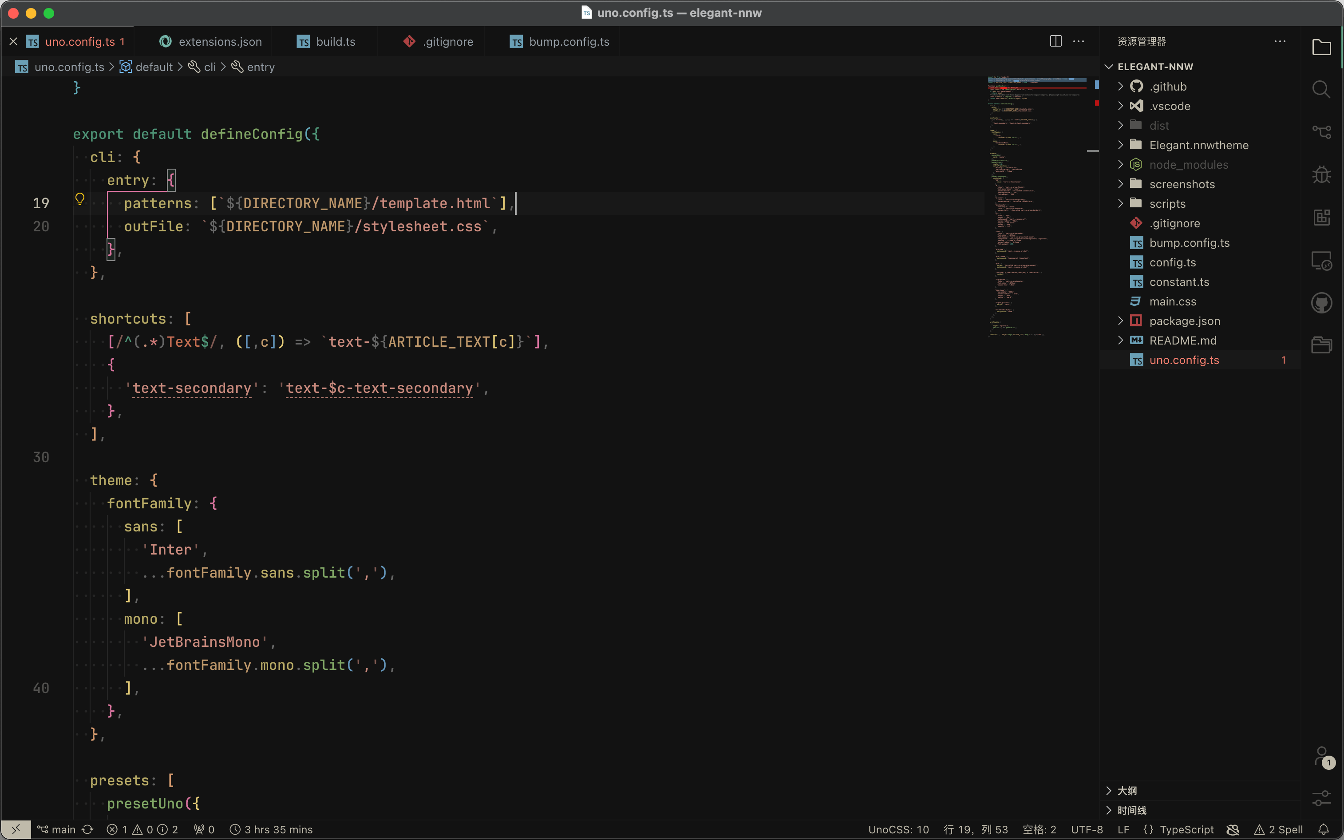Click the default breadcrumb item
1344x840 pixels.
[146, 67]
